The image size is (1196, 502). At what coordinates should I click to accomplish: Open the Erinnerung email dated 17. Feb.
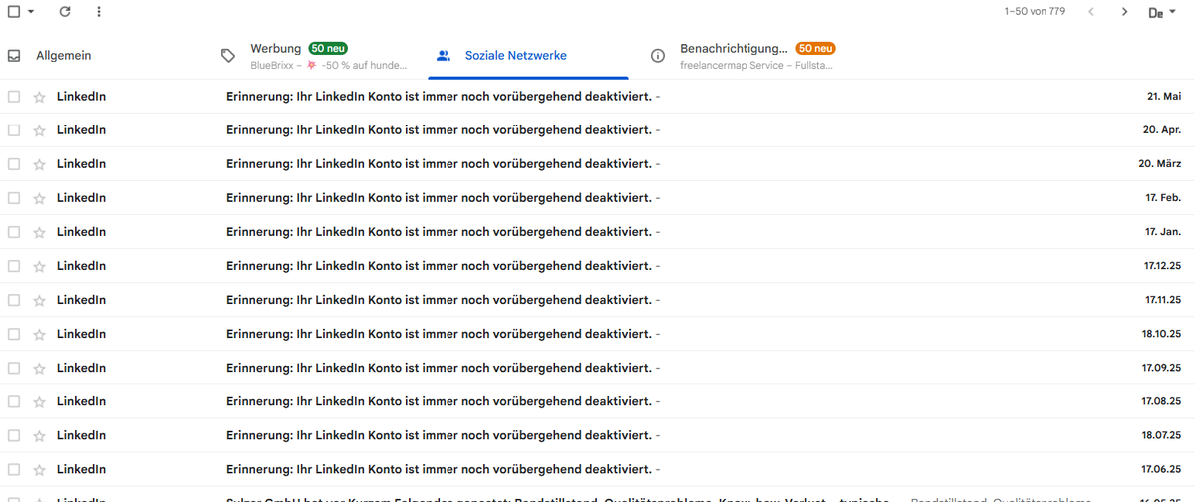coord(439,198)
